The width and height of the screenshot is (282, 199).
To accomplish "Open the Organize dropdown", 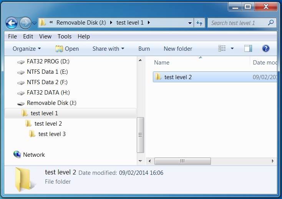I will point(27,49).
